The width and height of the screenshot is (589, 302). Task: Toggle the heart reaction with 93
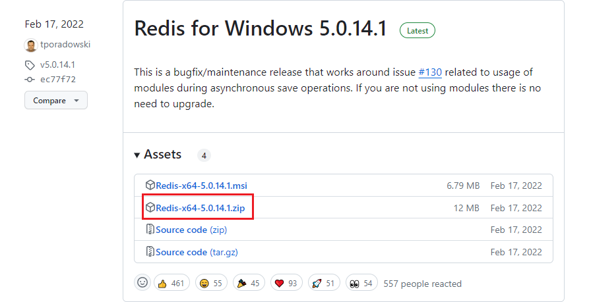point(286,284)
